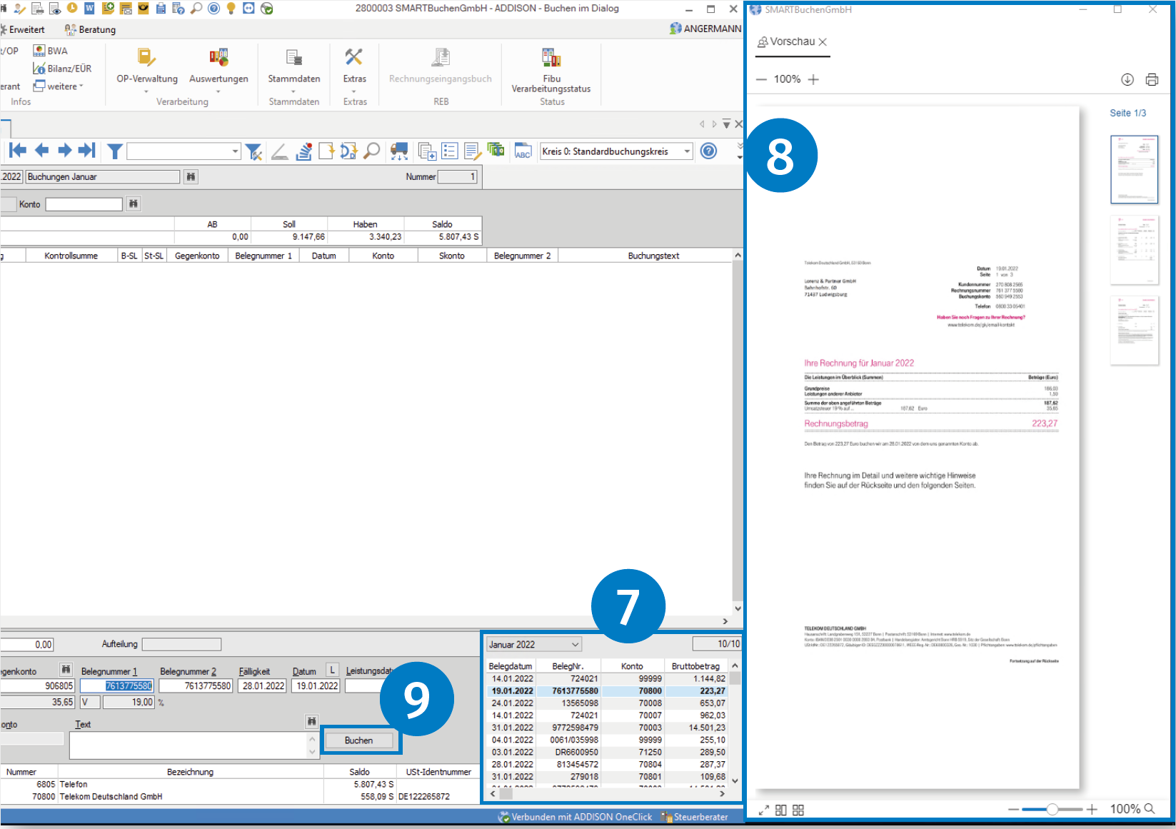Close the Vorschau tab
Image resolution: width=1176 pixels, height=829 pixels.
point(823,42)
